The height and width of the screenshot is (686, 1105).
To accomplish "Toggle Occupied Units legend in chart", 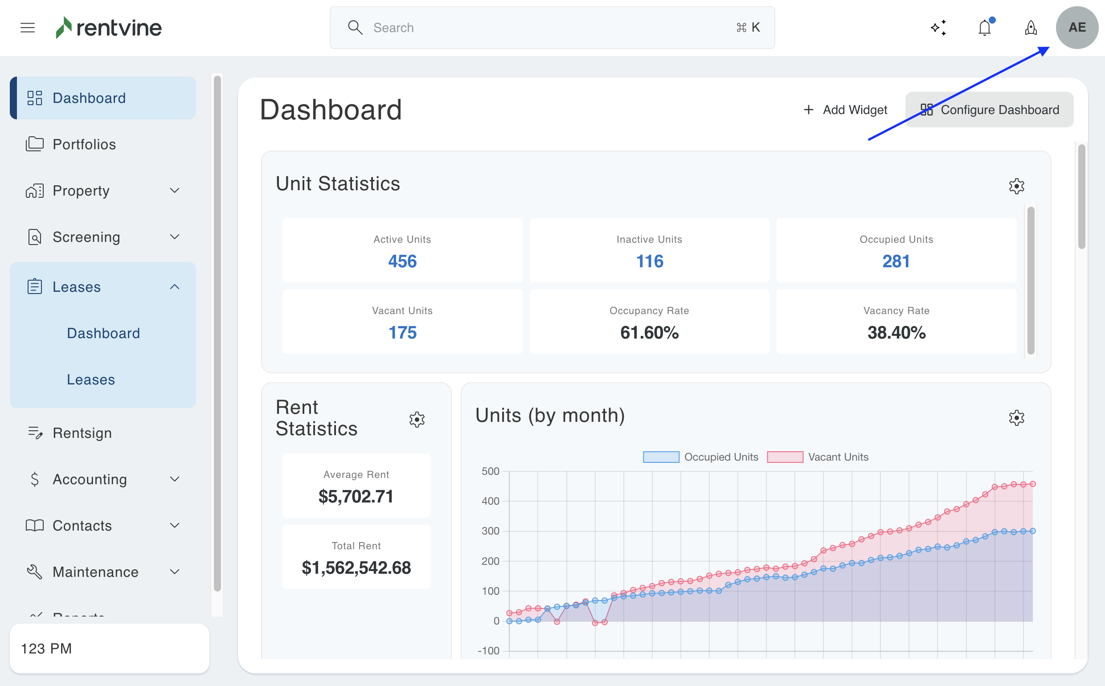I will coord(700,457).
